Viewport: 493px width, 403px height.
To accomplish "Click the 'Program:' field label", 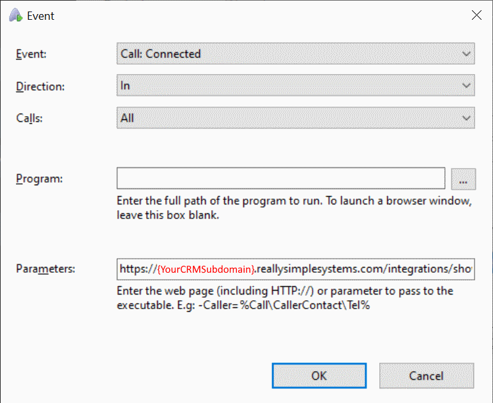I will 39,179.
